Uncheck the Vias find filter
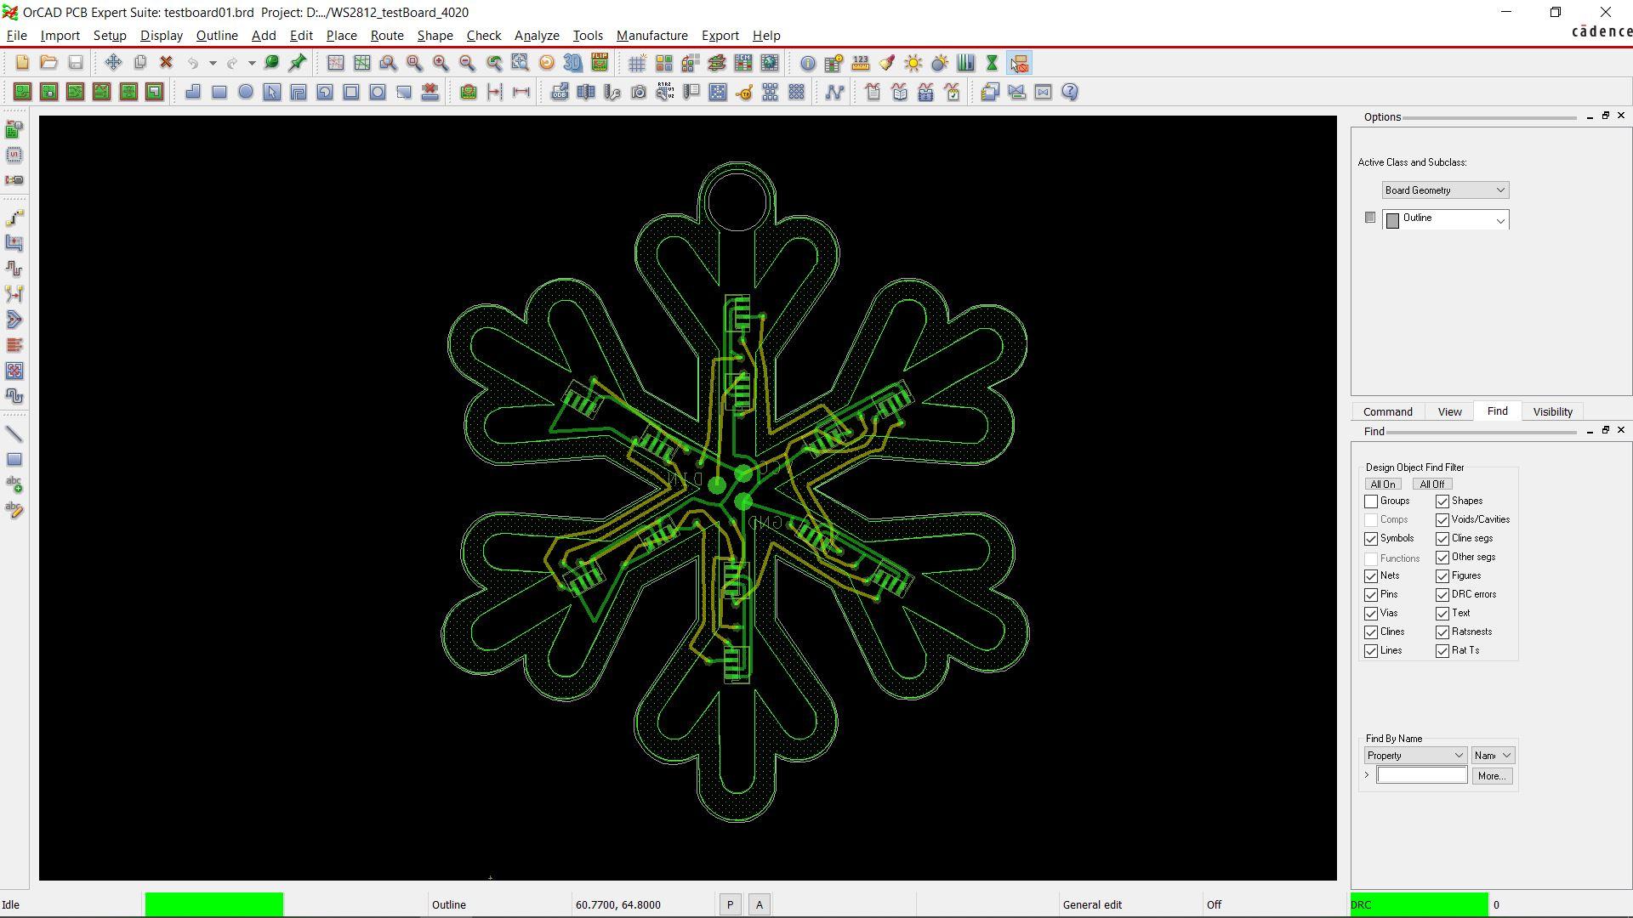1633x918 pixels. [x=1371, y=614]
